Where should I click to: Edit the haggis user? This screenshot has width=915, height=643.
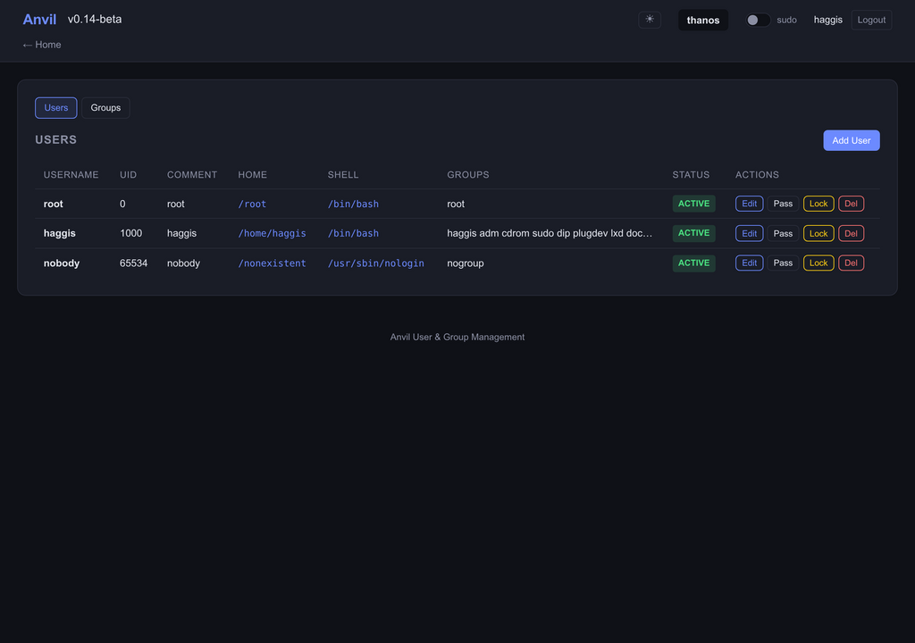(x=749, y=233)
